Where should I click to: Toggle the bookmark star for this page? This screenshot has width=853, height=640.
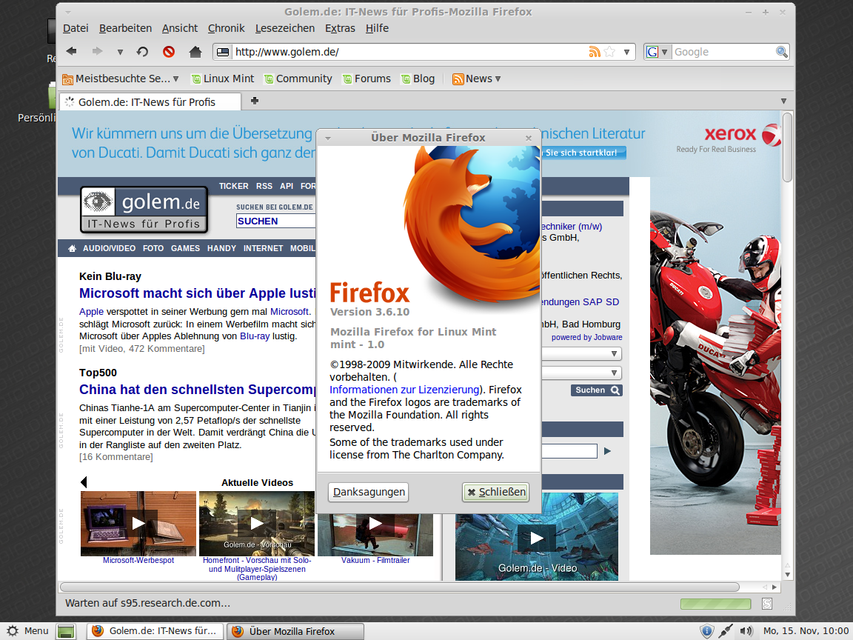pyautogui.click(x=608, y=52)
